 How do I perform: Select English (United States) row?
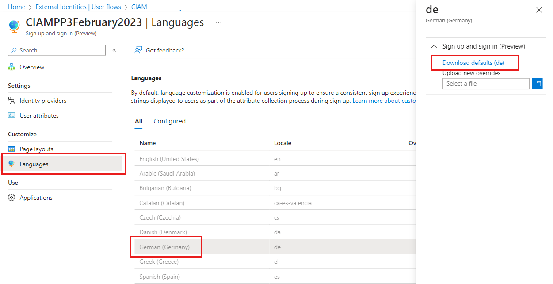275,159
